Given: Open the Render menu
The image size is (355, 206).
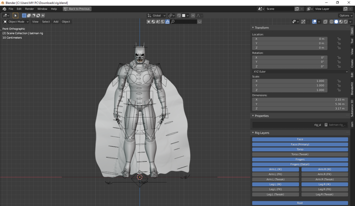Looking at the screenshot, I should pyautogui.click(x=29, y=9).
